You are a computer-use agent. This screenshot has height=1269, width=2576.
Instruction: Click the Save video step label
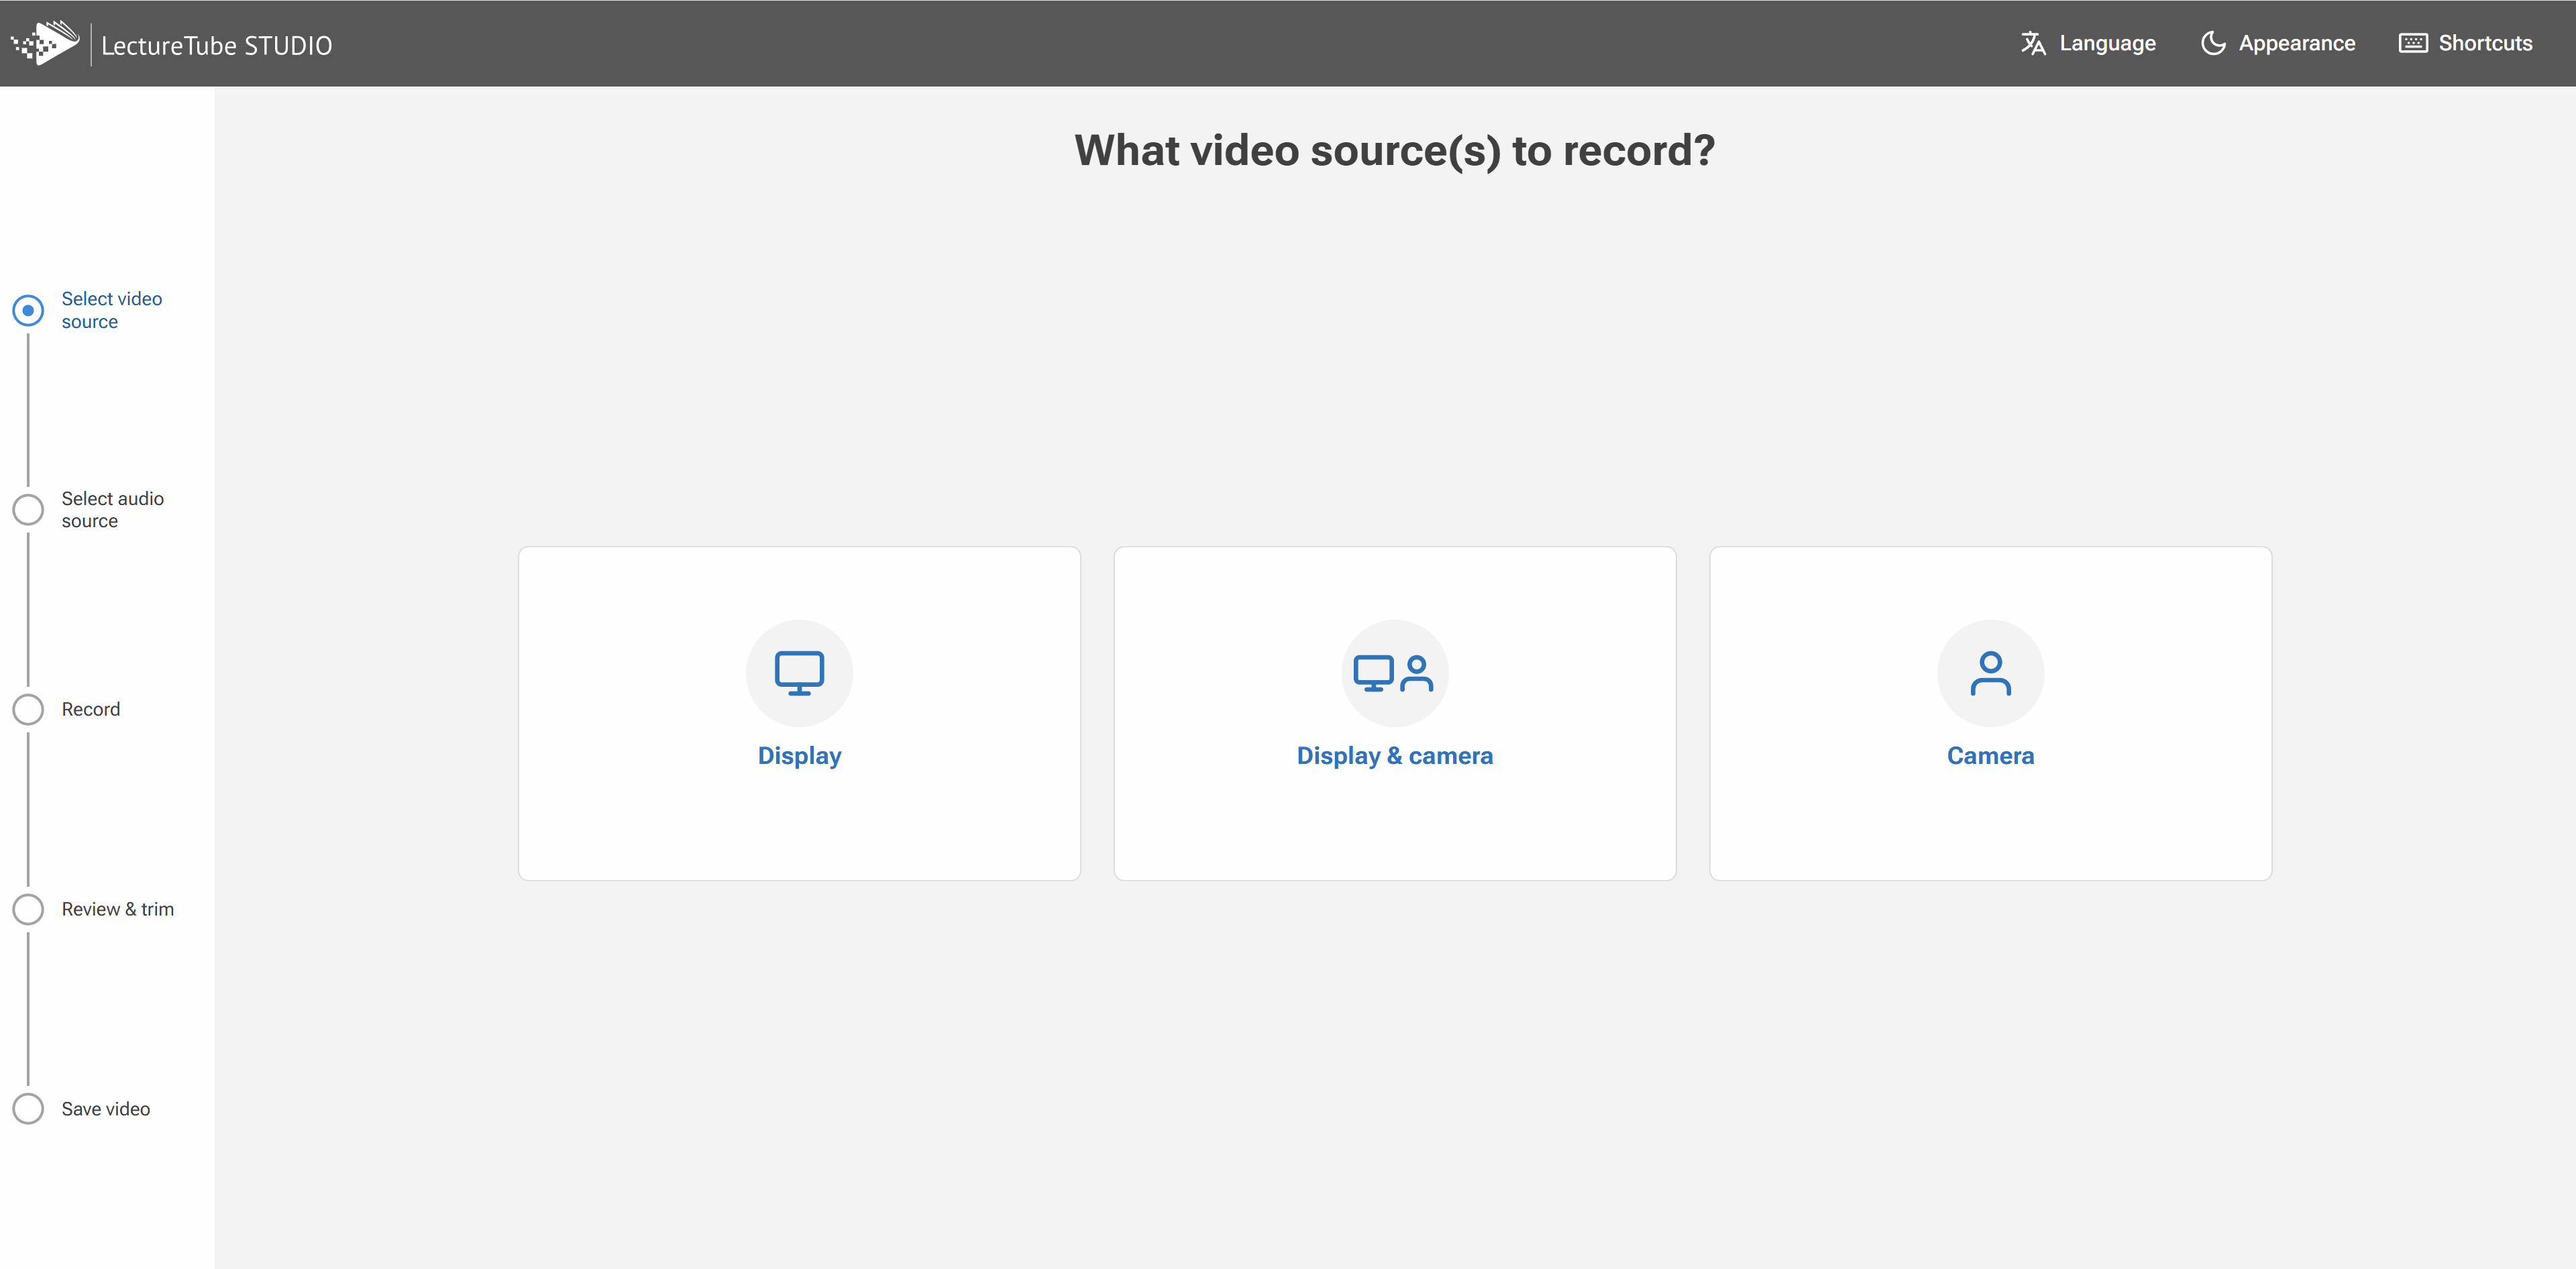tap(106, 1108)
